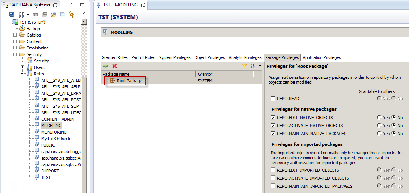This screenshot has width=409, height=193.
Task: Click the role icon beside SUPPORT
Action: coord(37,171)
